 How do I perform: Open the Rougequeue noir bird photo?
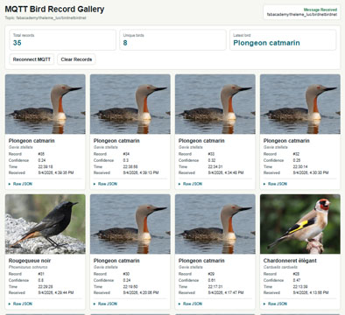coord(46,224)
